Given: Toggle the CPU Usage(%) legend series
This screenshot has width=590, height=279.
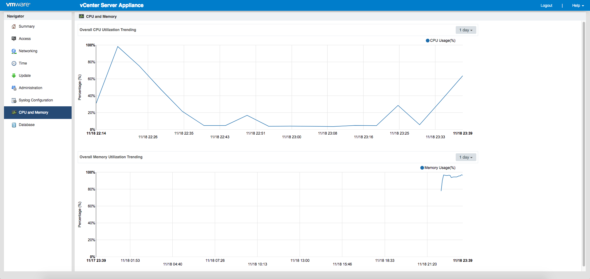Looking at the screenshot, I should 440,41.
